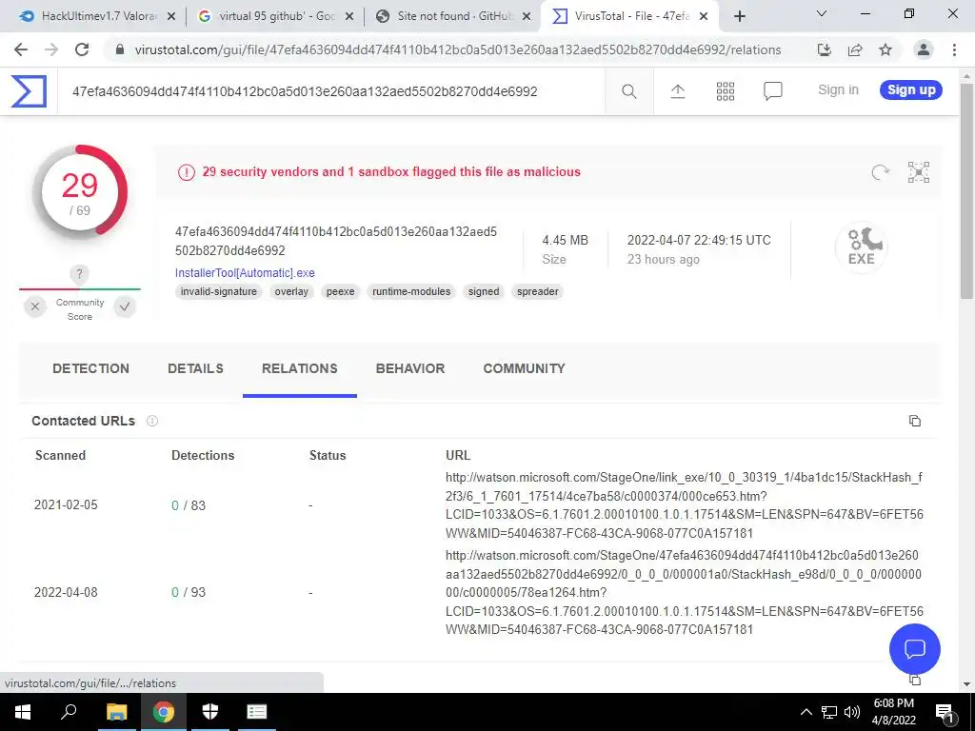Click the overlay tag
The width and height of the screenshot is (975, 731).
coord(291,291)
